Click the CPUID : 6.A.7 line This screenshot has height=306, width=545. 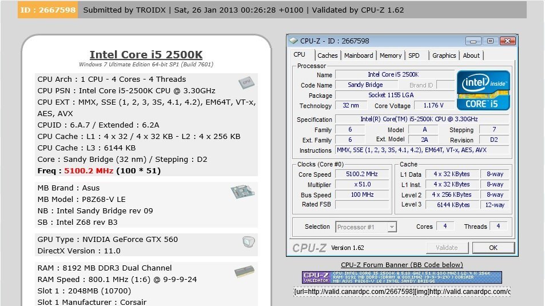tap(98, 125)
